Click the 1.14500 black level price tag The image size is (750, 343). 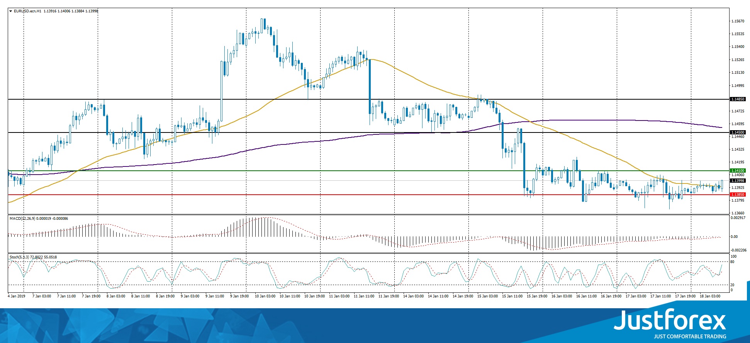click(738, 132)
